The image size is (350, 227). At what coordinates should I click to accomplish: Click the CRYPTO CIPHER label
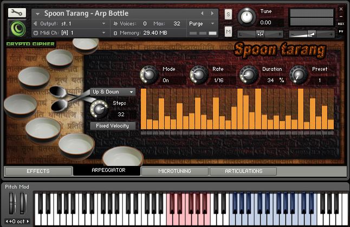[30, 44]
